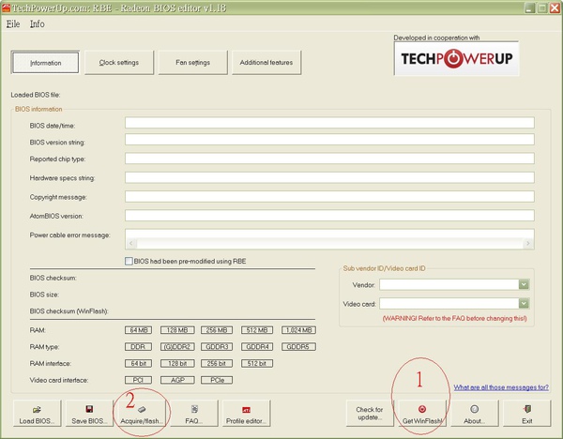Select the AGP video card interface indicator

(x=177, y=380)
